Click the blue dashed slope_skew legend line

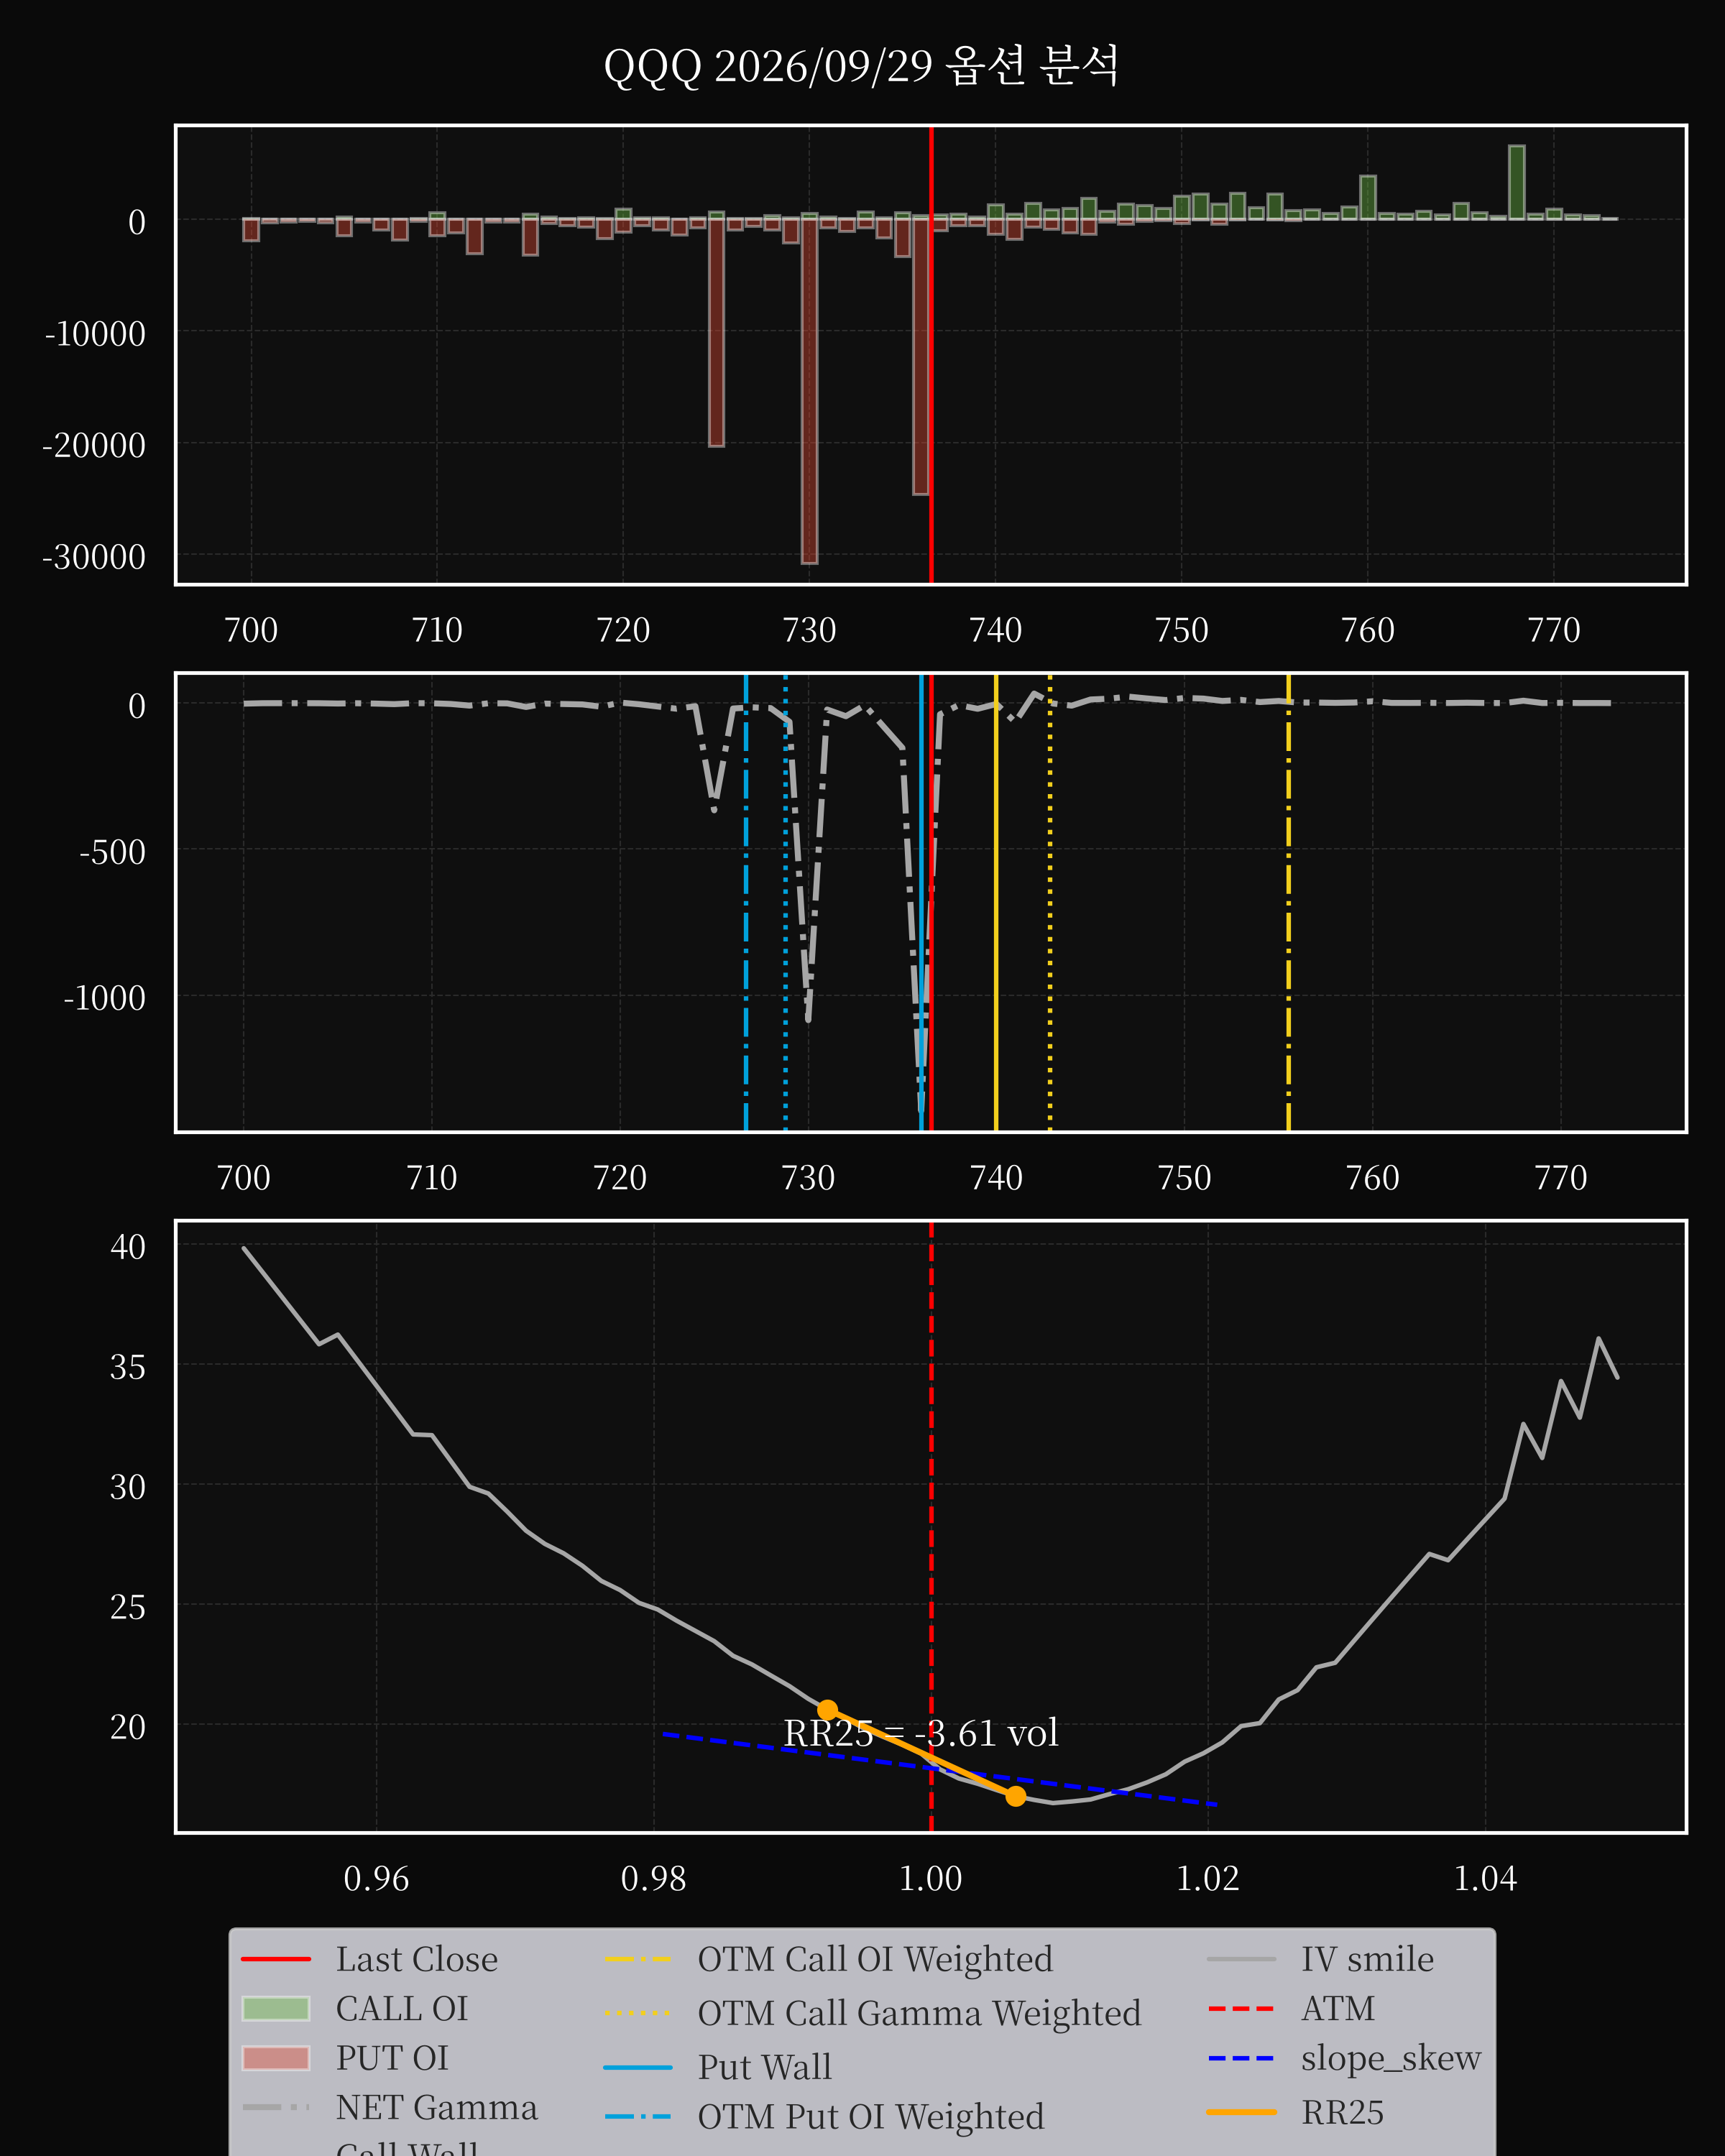click(1242, 2058)
